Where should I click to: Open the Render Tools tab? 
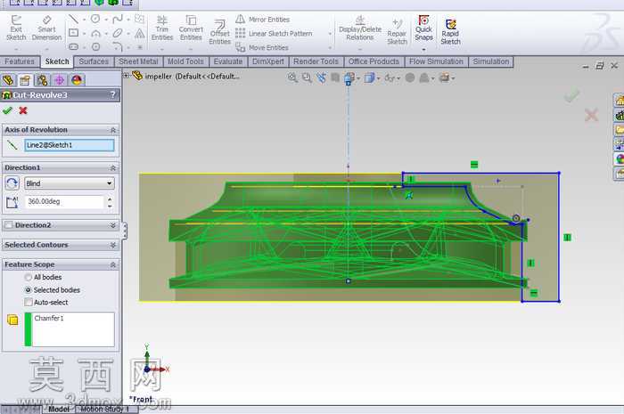click(x=316, y=61)
